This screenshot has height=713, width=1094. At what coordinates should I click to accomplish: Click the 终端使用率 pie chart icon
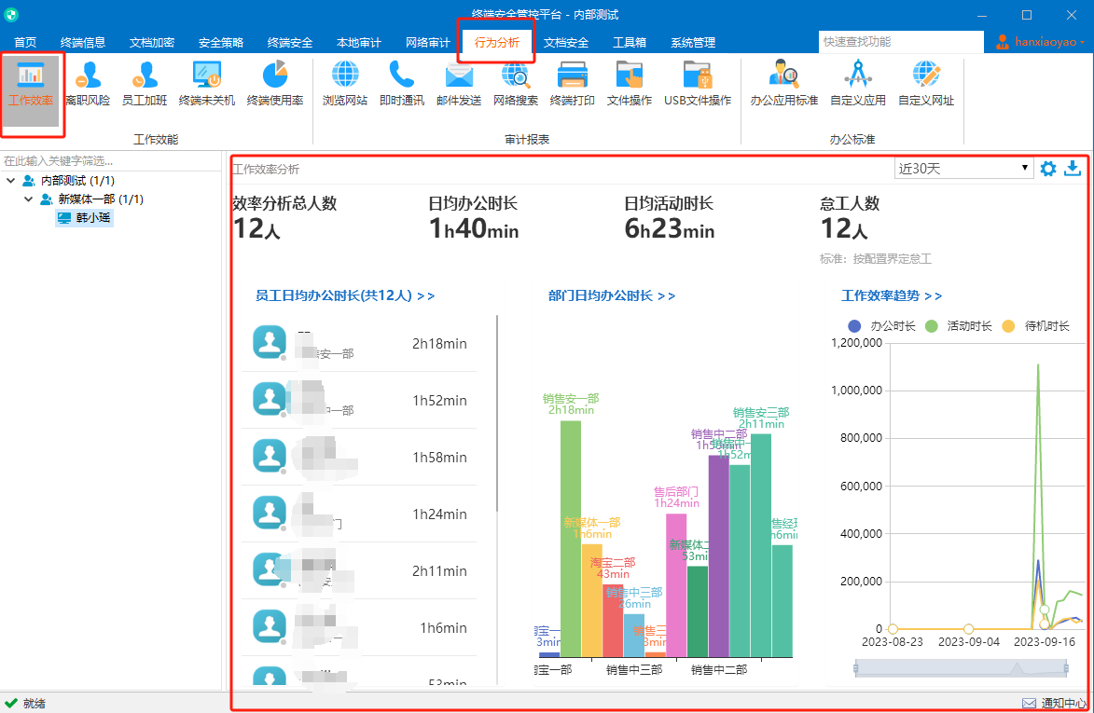click(x=275, y=84)
